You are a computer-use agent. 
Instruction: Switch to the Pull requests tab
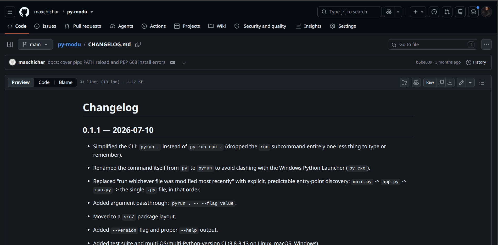[83, 26]
